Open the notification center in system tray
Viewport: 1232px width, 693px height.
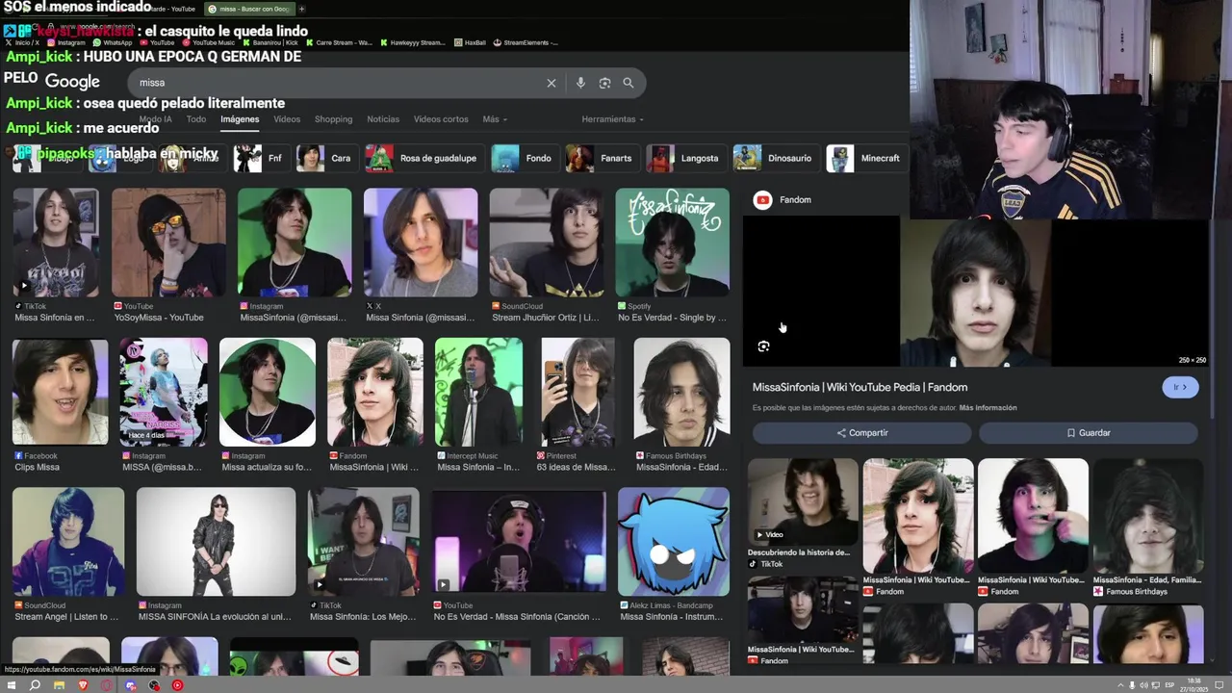click(1219, 685)
